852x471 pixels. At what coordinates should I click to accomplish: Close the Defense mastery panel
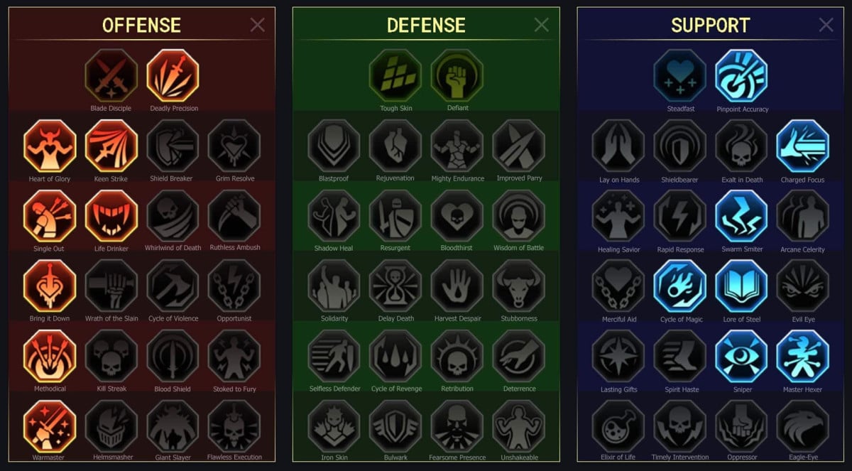point(542,26)
